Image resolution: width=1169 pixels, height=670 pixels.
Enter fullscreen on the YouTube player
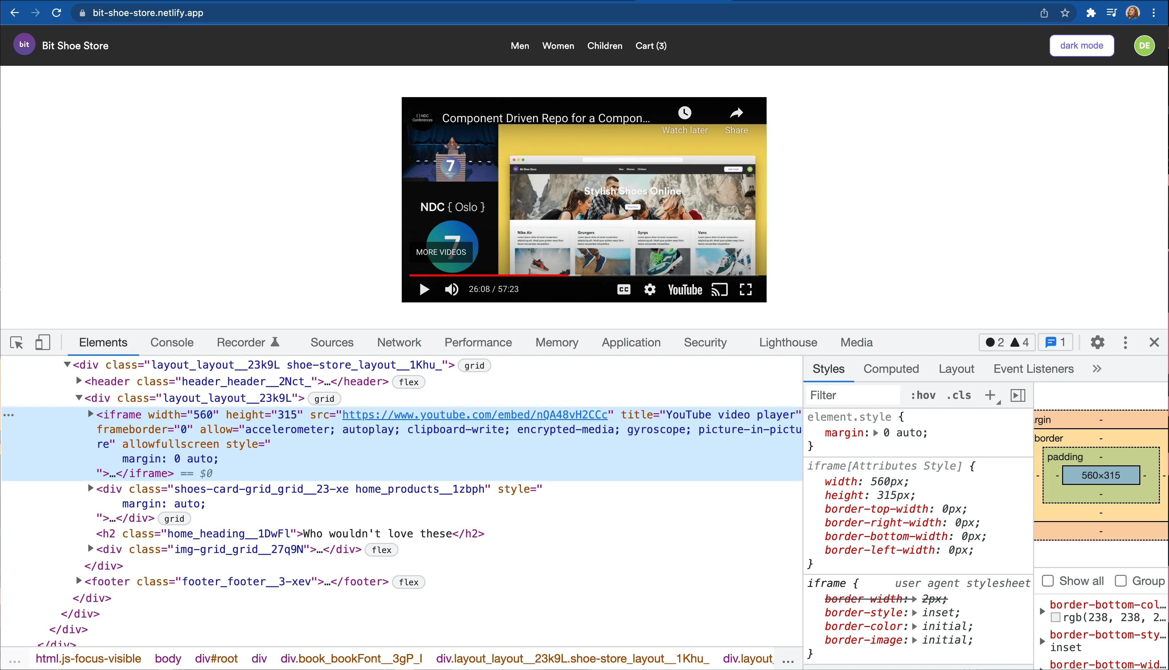coord(746,289)
